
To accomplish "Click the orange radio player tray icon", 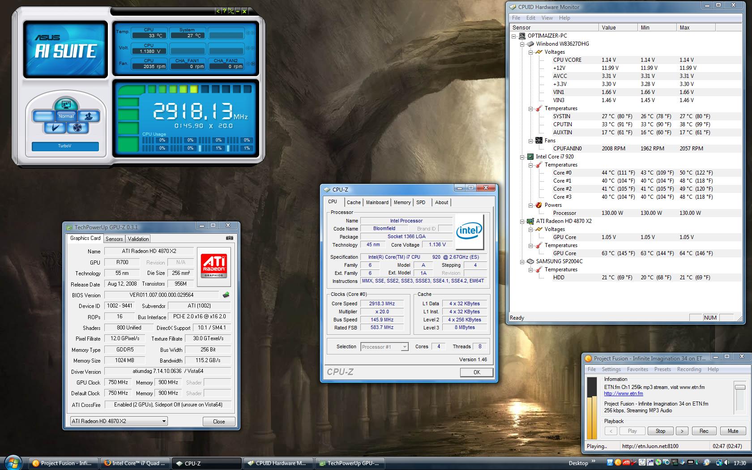I will click(x=618, y=463).
